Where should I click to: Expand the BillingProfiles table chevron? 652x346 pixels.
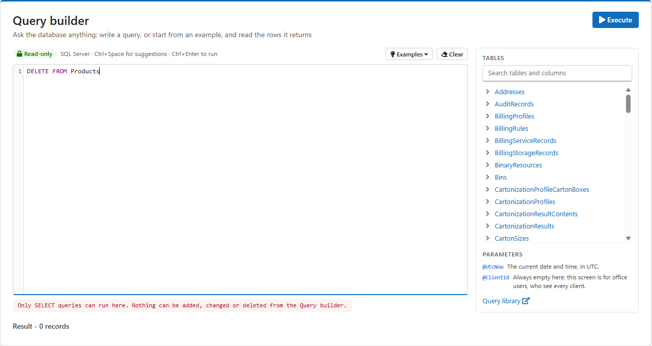click(488, 116)
